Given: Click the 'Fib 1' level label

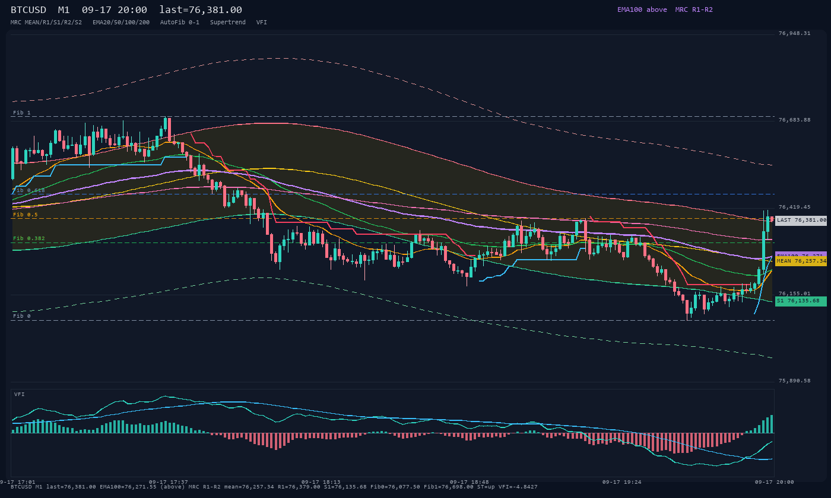Looking at the screenshot, I should 22,113.
